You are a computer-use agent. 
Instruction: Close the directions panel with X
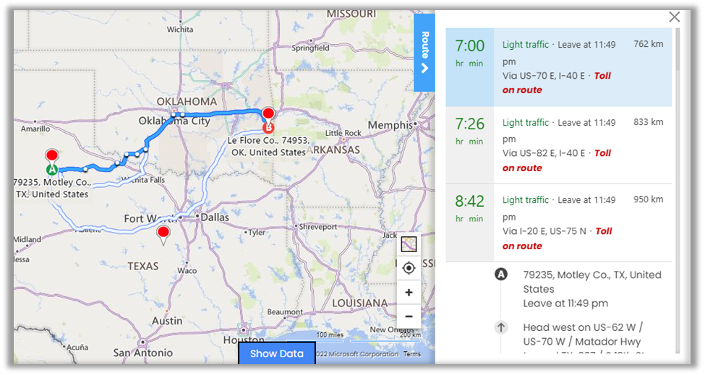(x=674, y=17)
